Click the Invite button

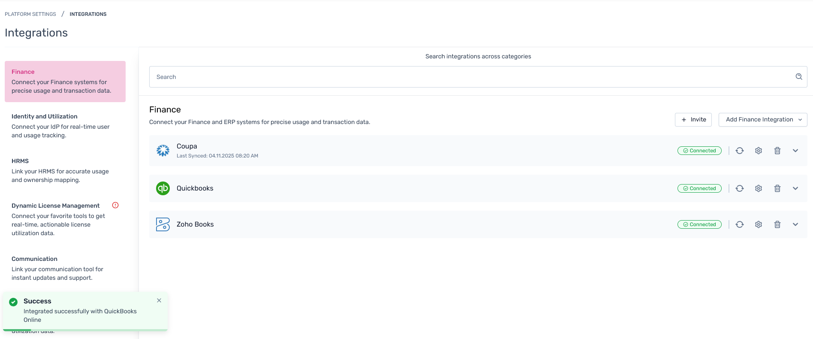point(693,120)
